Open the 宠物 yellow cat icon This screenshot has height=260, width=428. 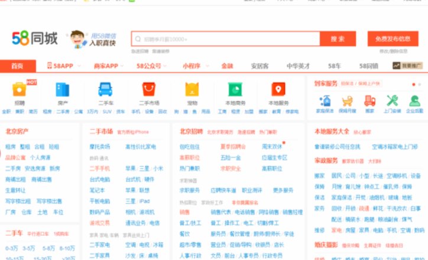point(192,89)
